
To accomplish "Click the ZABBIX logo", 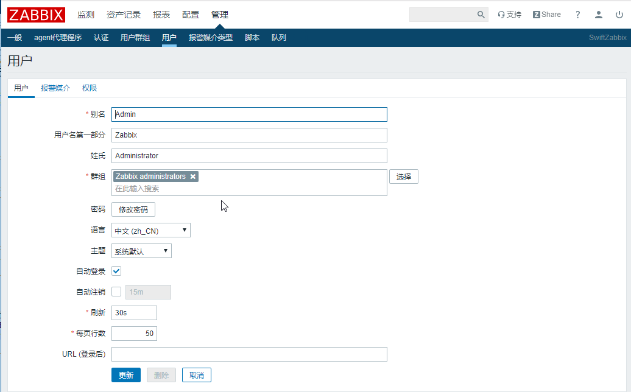I will point(36,15).
